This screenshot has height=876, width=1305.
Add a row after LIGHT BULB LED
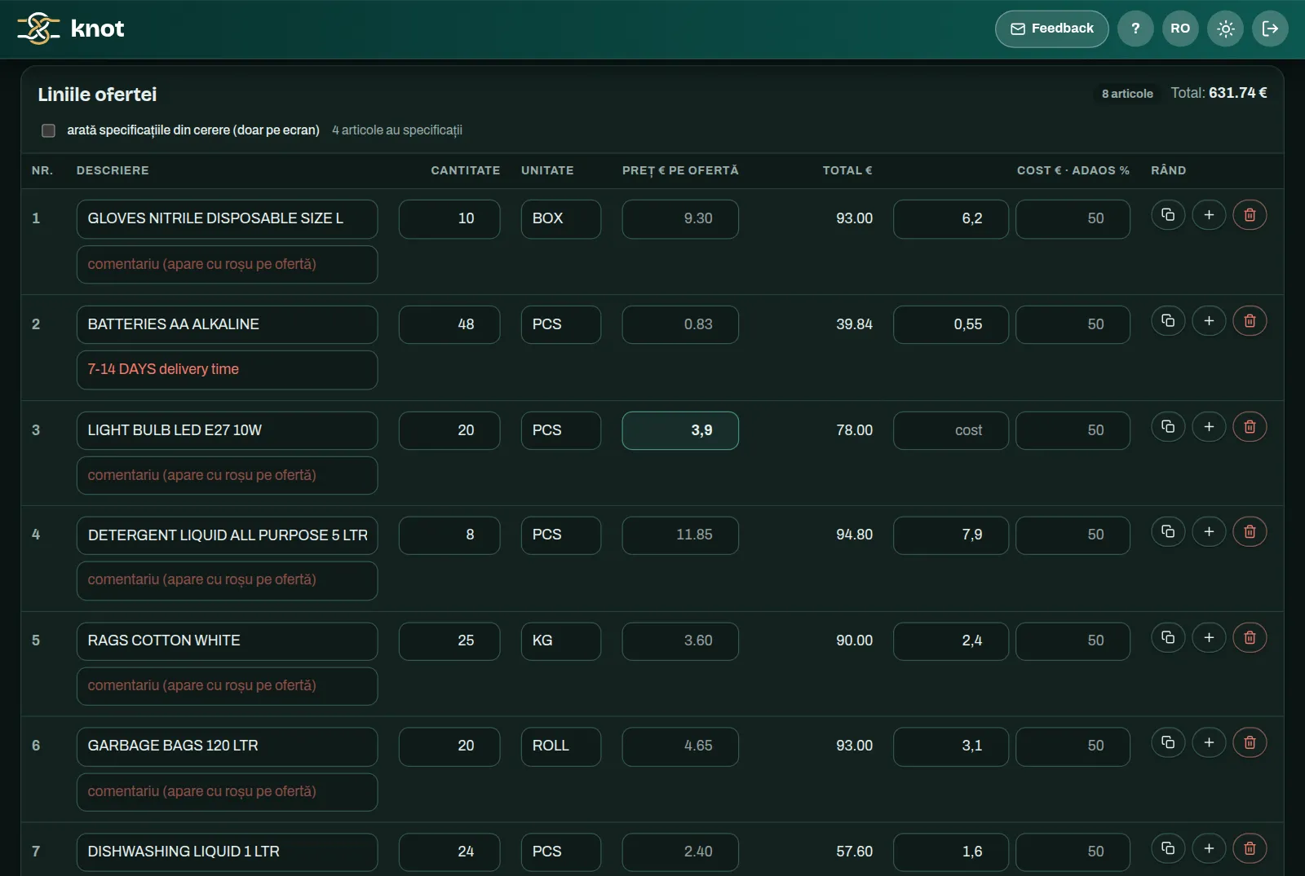coord(1209,427)
